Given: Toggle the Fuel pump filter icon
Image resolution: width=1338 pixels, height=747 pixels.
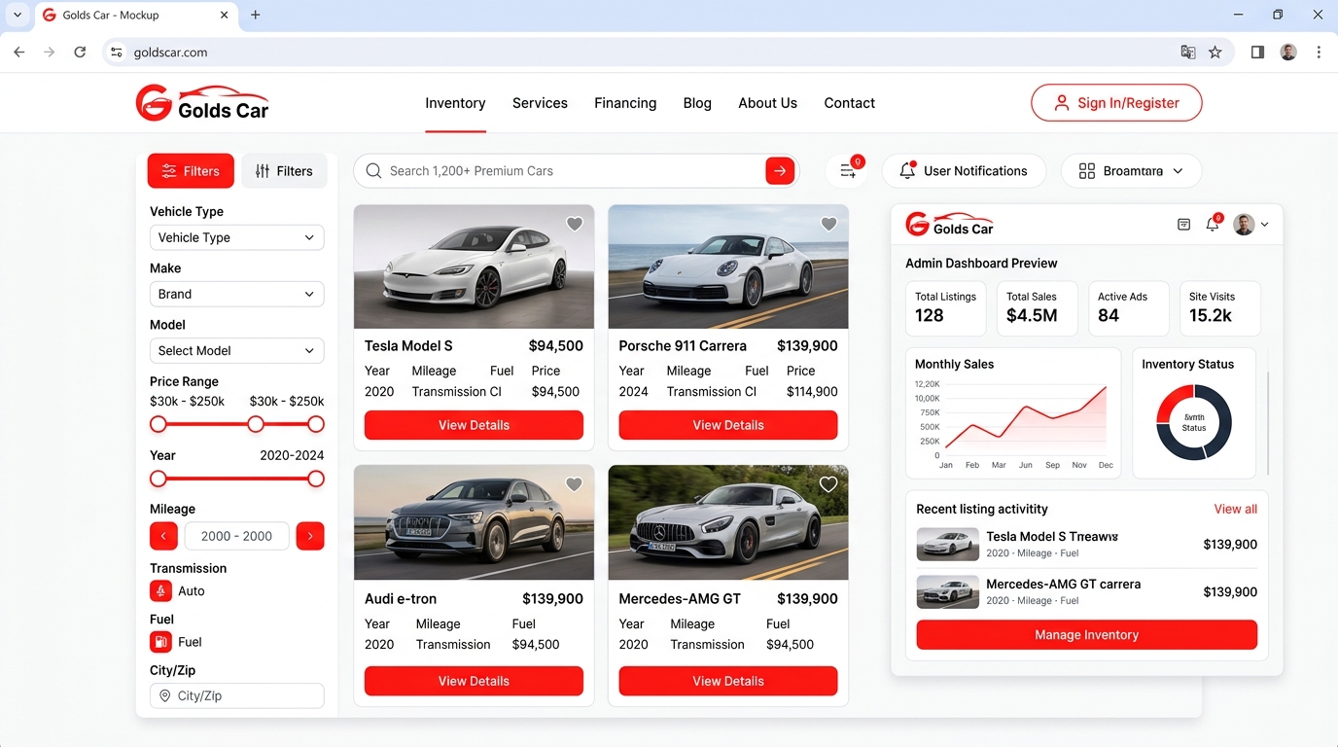Looking at the screenshot, I should coord(160,642).
